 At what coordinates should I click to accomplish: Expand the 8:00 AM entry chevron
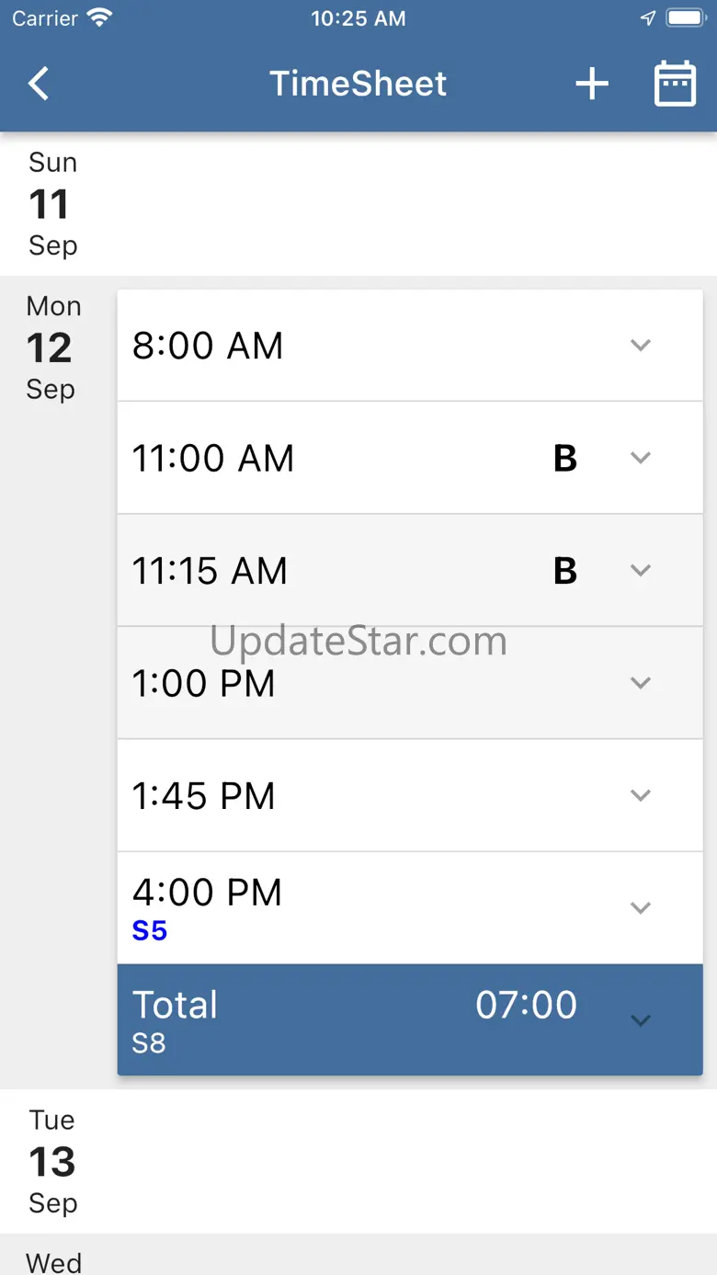pyautogui.click(x=641, y=346)
